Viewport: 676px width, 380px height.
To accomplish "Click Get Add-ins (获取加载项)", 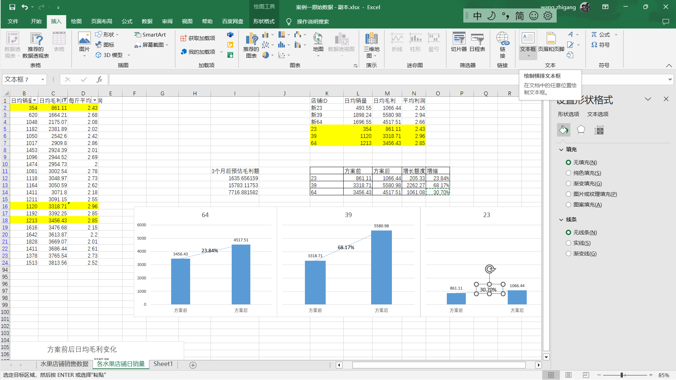I will 198,38.
